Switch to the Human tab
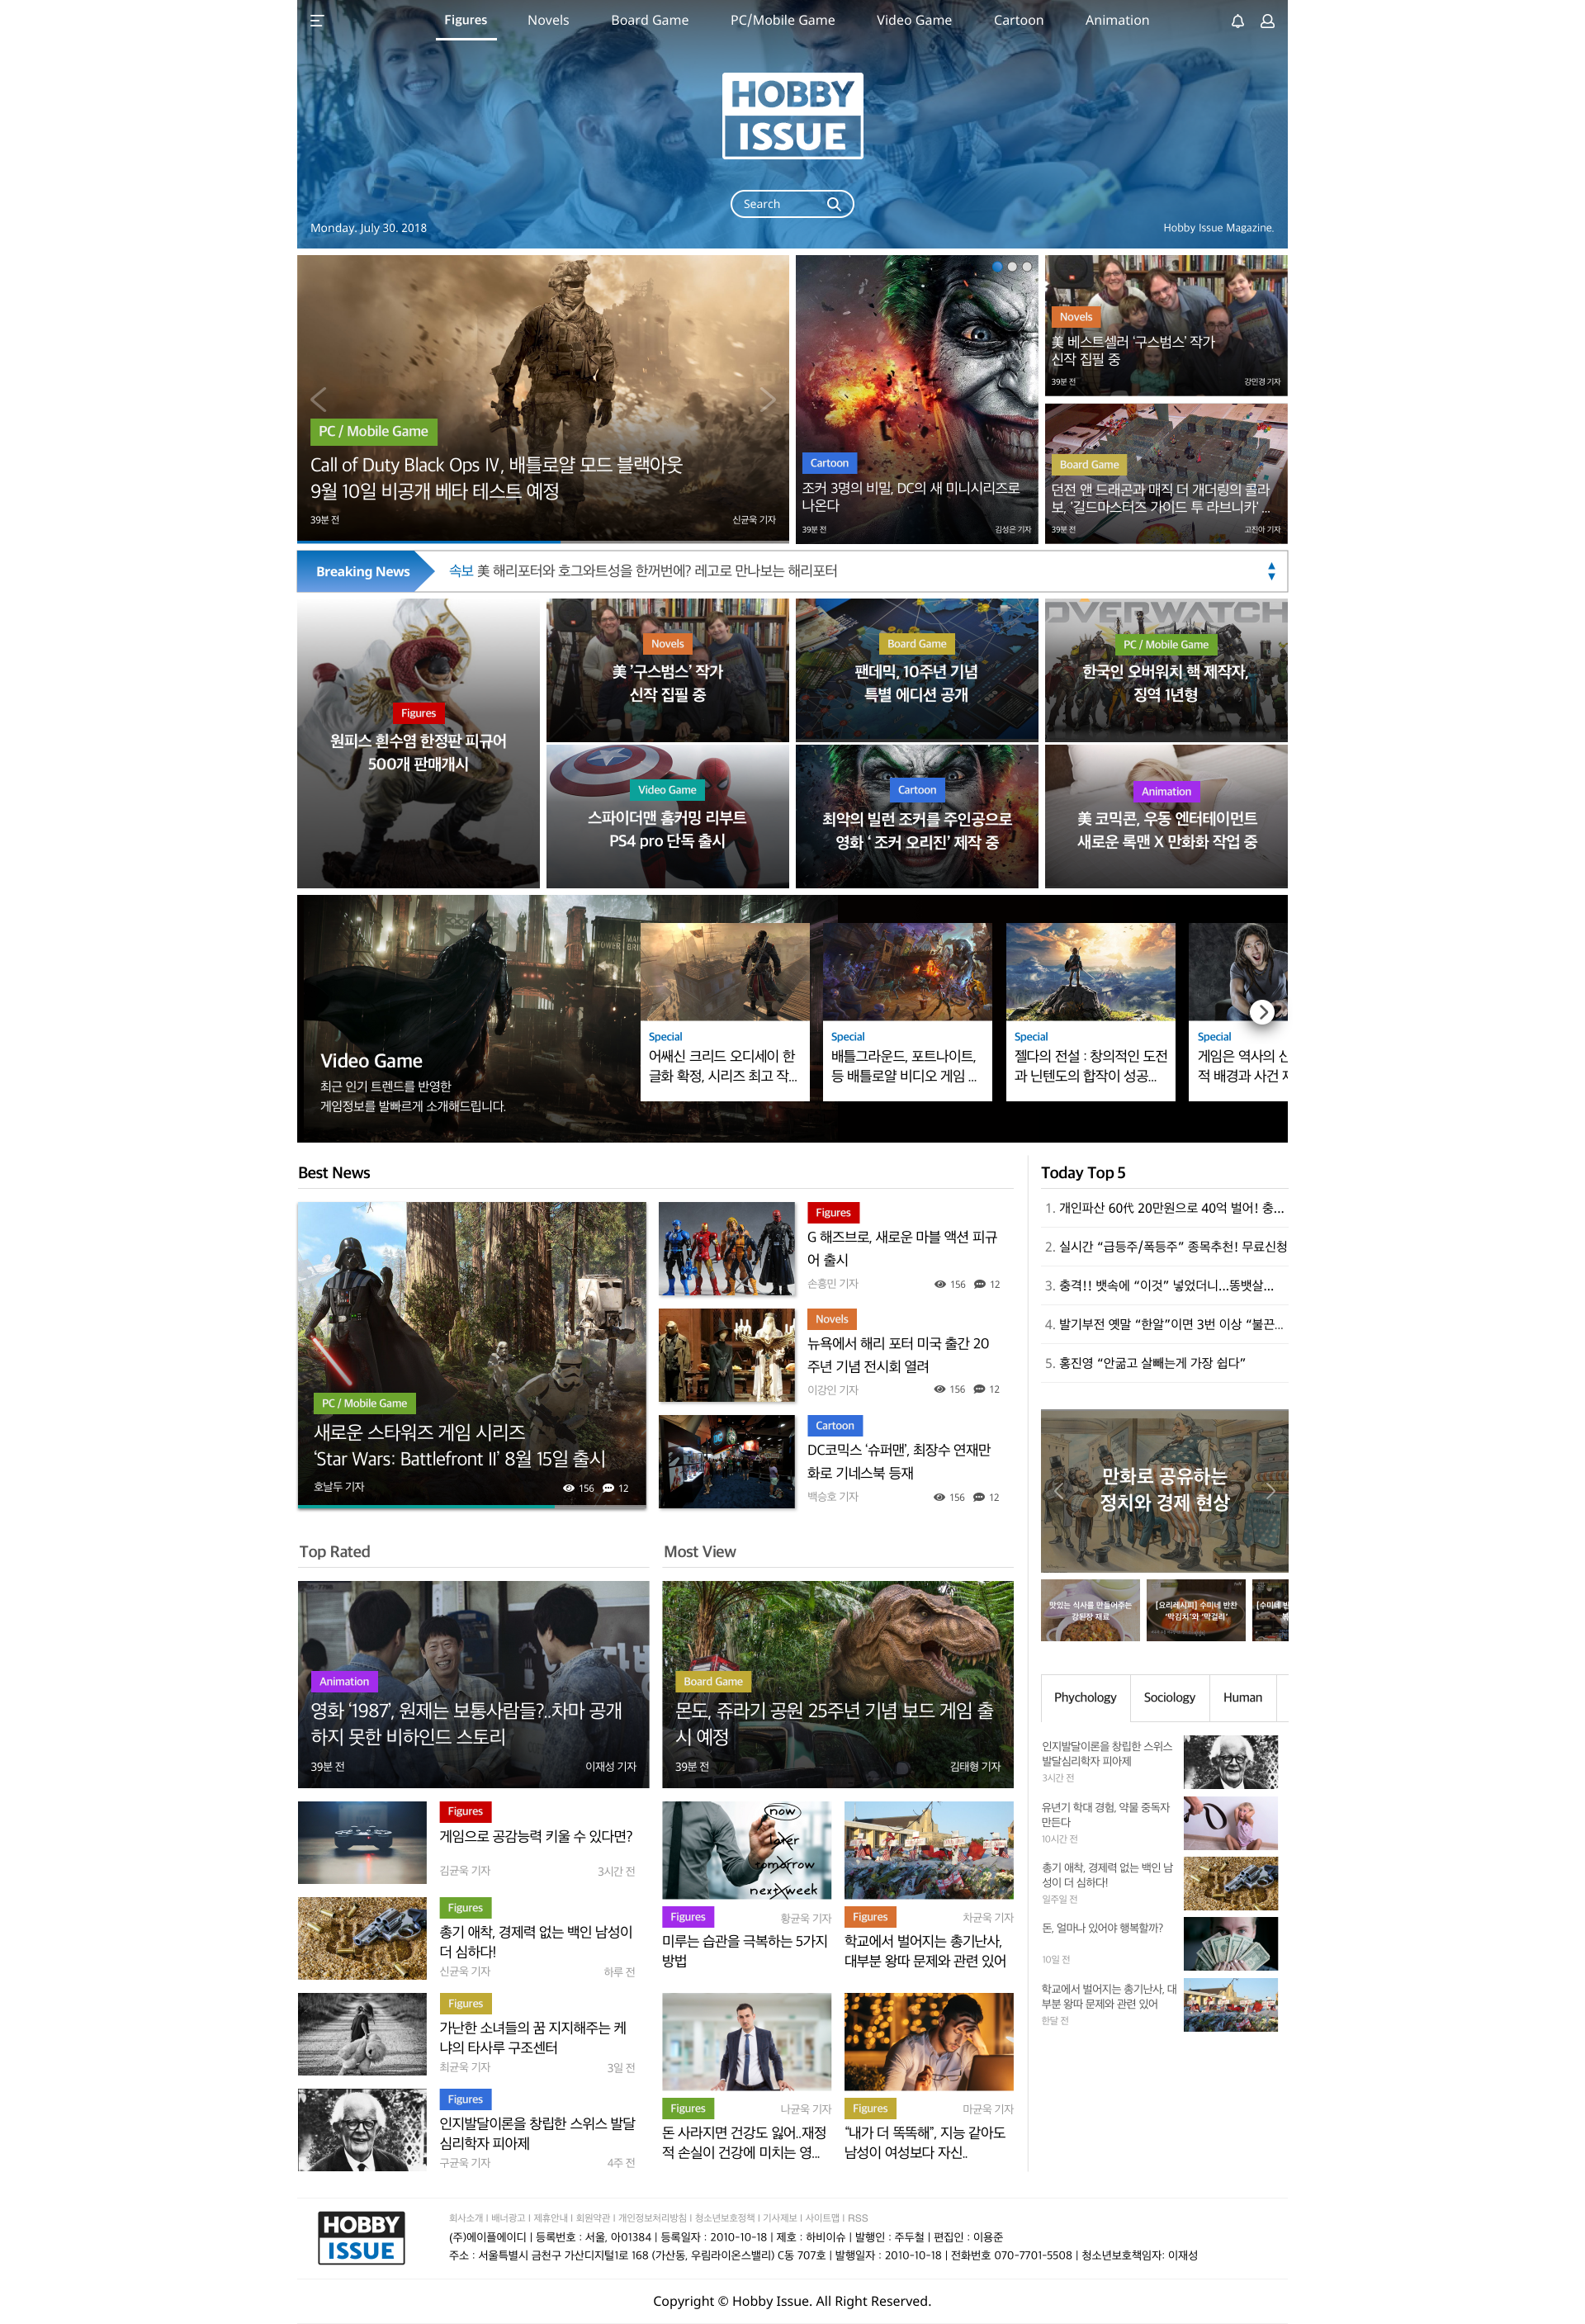 point(1242,1698)
